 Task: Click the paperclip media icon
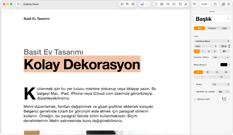pos(186,4)
